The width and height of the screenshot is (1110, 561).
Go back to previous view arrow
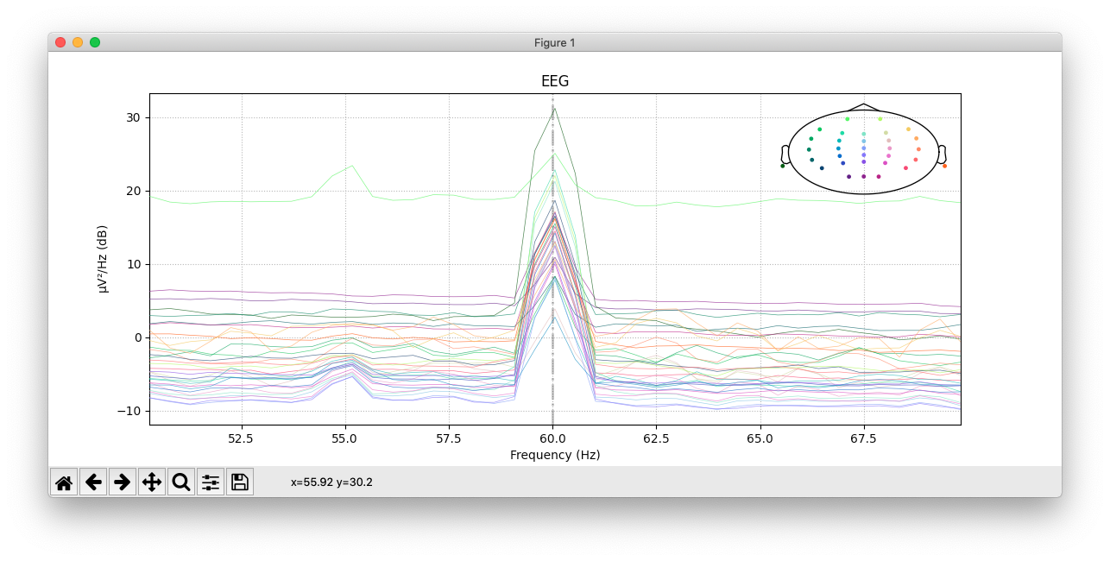pos(93,482)
